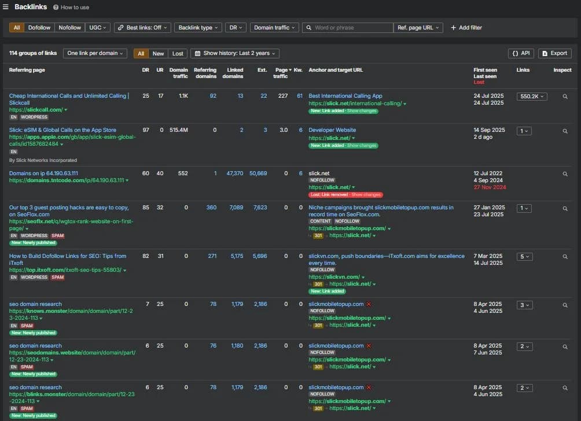Open the hamburger menu icon
The height and width of the screenshot is (421, 581).
coord(6,7)
